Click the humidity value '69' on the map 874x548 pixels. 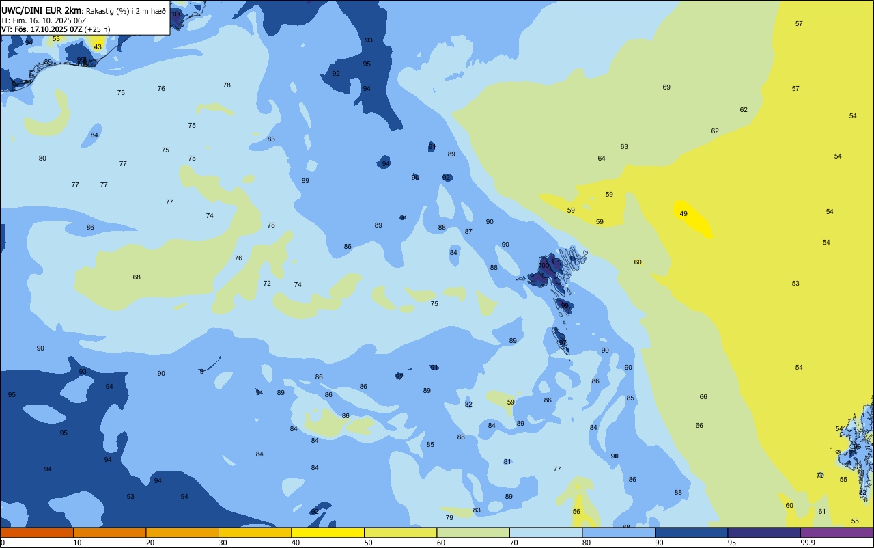[666, 87]
